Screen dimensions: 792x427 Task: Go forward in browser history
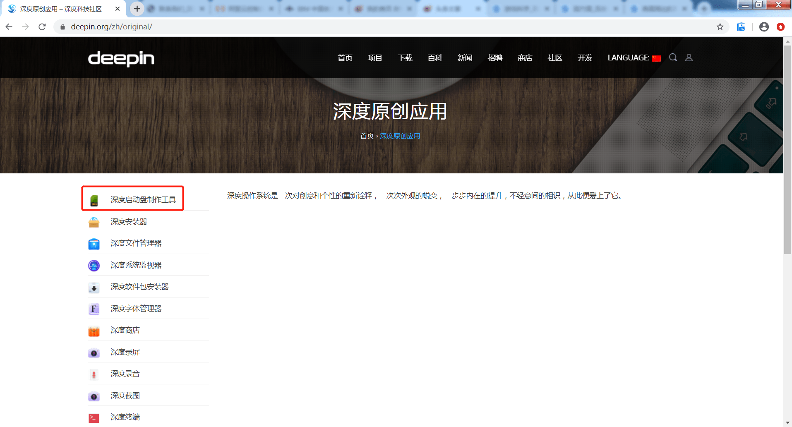(26, 27)
